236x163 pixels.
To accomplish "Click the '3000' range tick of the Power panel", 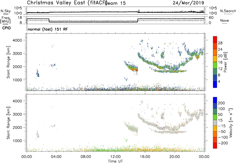I will click(17, 54).
